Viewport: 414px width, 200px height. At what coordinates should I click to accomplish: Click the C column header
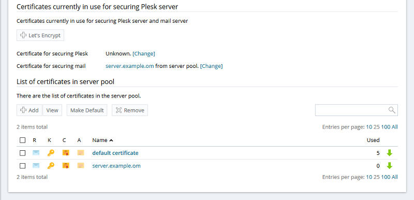64,140
